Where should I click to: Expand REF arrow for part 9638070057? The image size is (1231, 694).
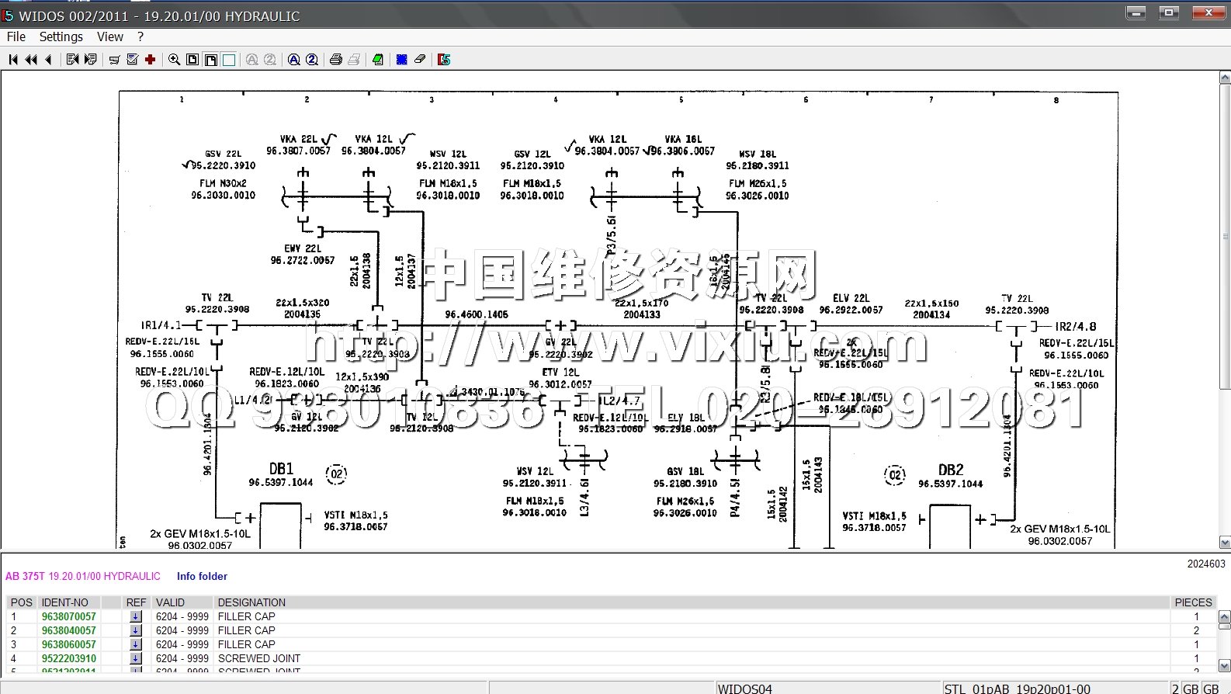136,617
